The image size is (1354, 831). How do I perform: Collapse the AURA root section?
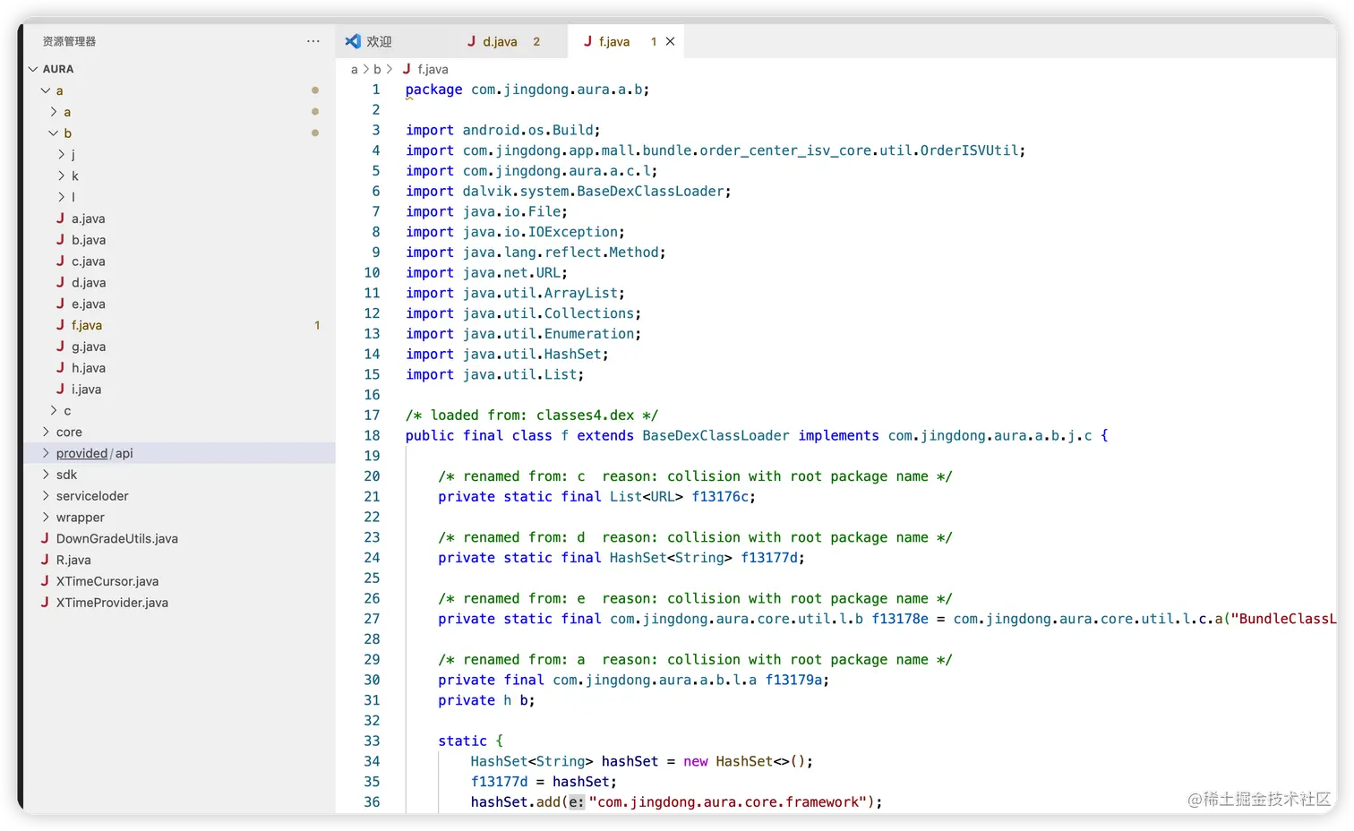coord(33,69)
